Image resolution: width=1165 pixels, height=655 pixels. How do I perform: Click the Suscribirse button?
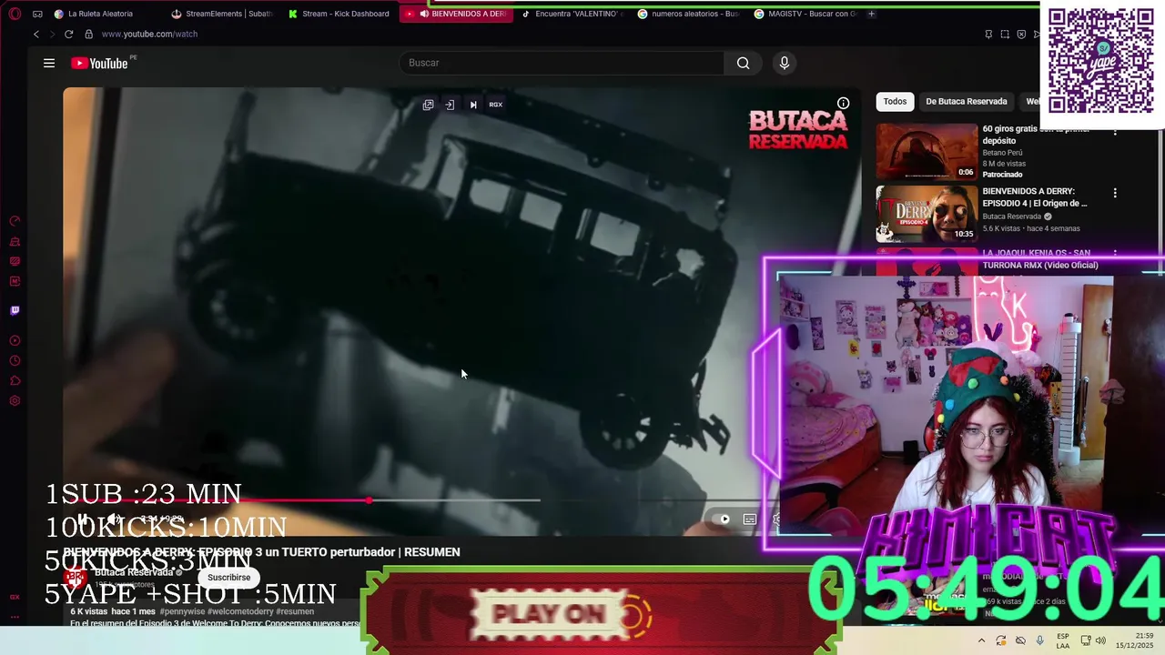(228, 578)
